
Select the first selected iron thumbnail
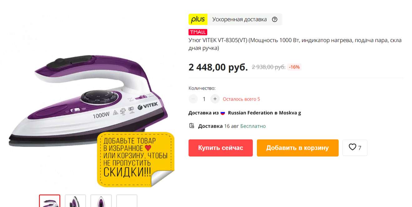point(50,201)
